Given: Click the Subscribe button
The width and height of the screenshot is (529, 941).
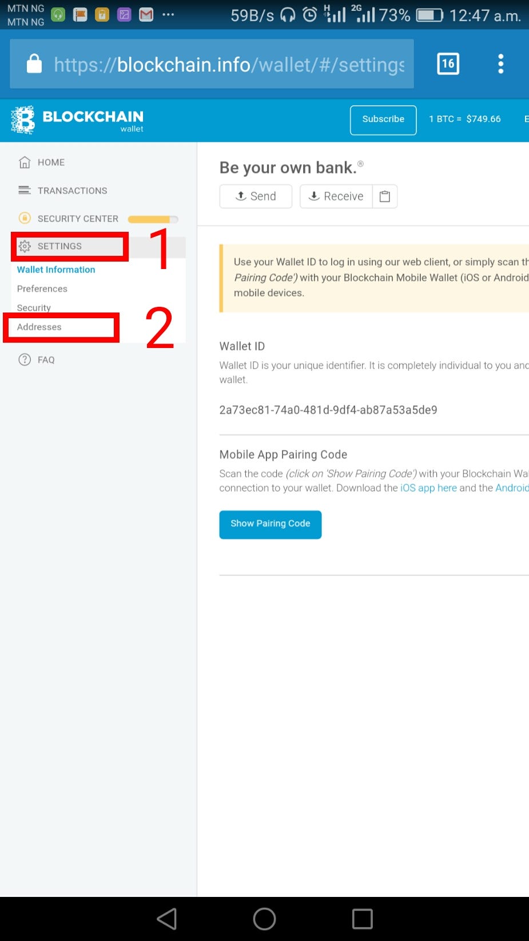Looking at the screenshot, I should coord(383,120).
